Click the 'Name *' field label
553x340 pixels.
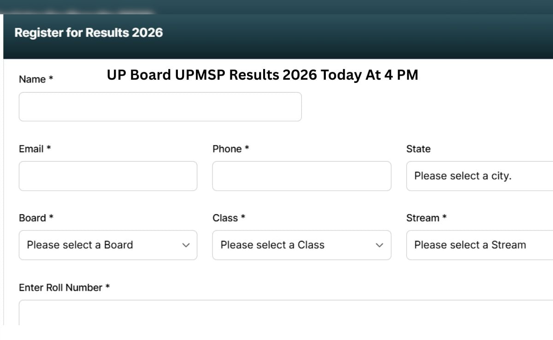[x=36, y=79]
